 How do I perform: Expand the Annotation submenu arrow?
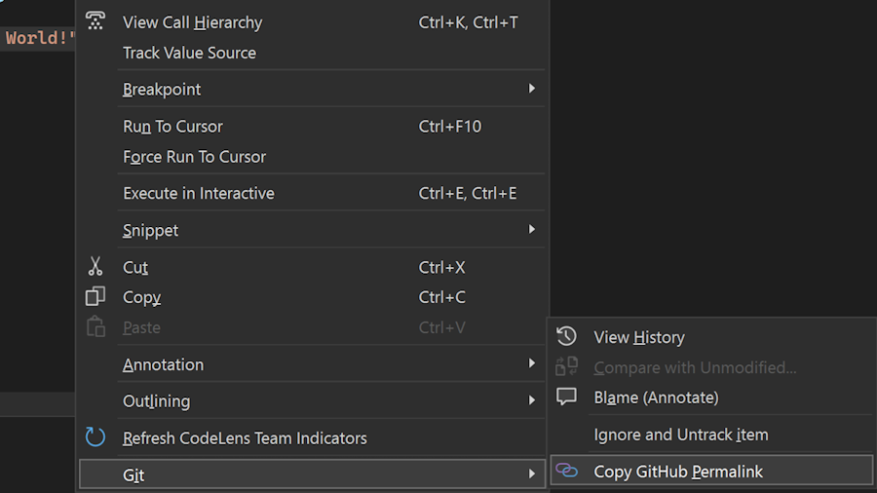pyautogui.click(x=532, y=363)
